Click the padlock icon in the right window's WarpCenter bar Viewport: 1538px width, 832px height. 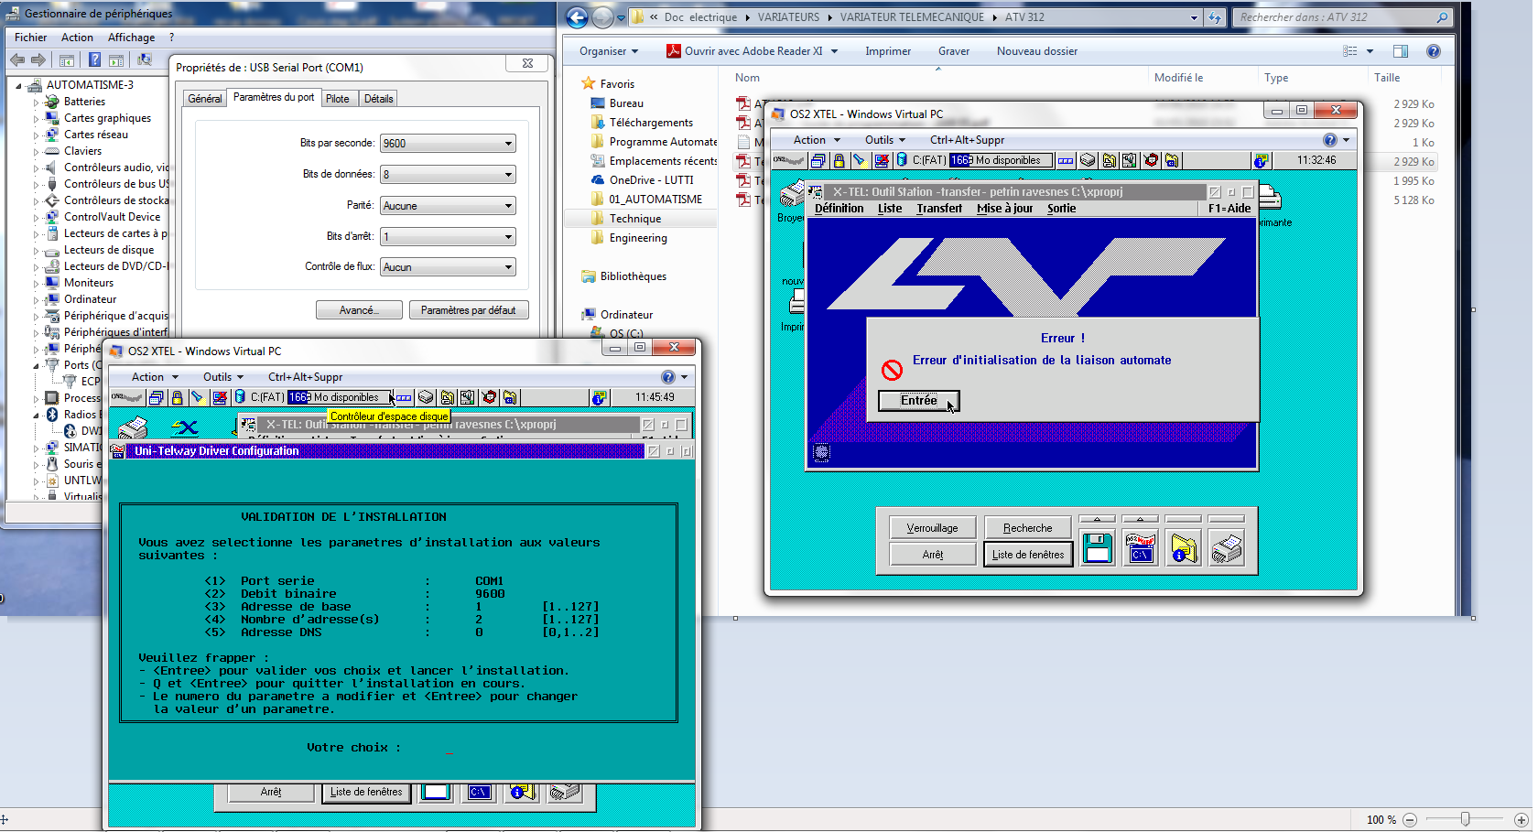[x=839, y=160]
